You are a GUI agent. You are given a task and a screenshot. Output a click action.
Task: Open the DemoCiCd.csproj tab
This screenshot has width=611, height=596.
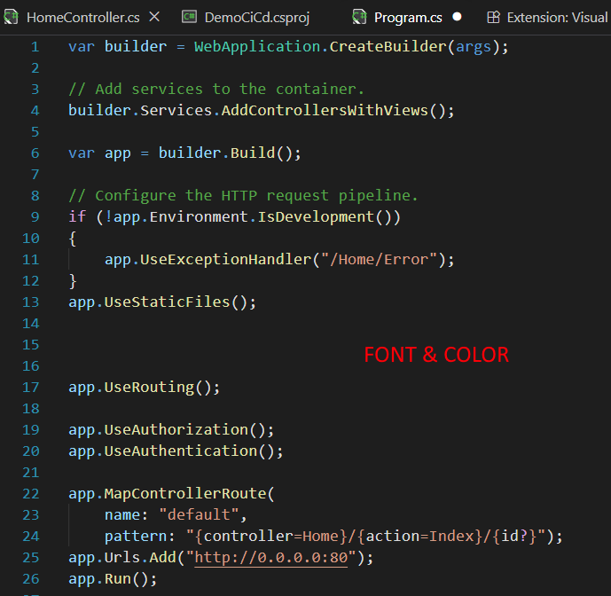[x=257, y=18]
